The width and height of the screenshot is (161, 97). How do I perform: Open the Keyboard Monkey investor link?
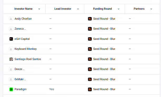pos(26,49)
